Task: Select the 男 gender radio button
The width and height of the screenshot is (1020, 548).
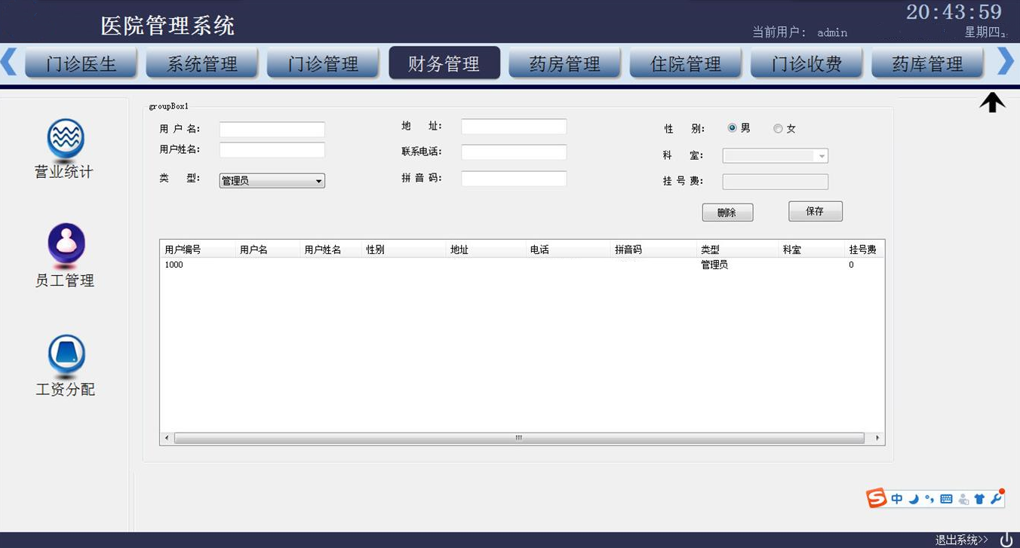Action: pos(732,128)
